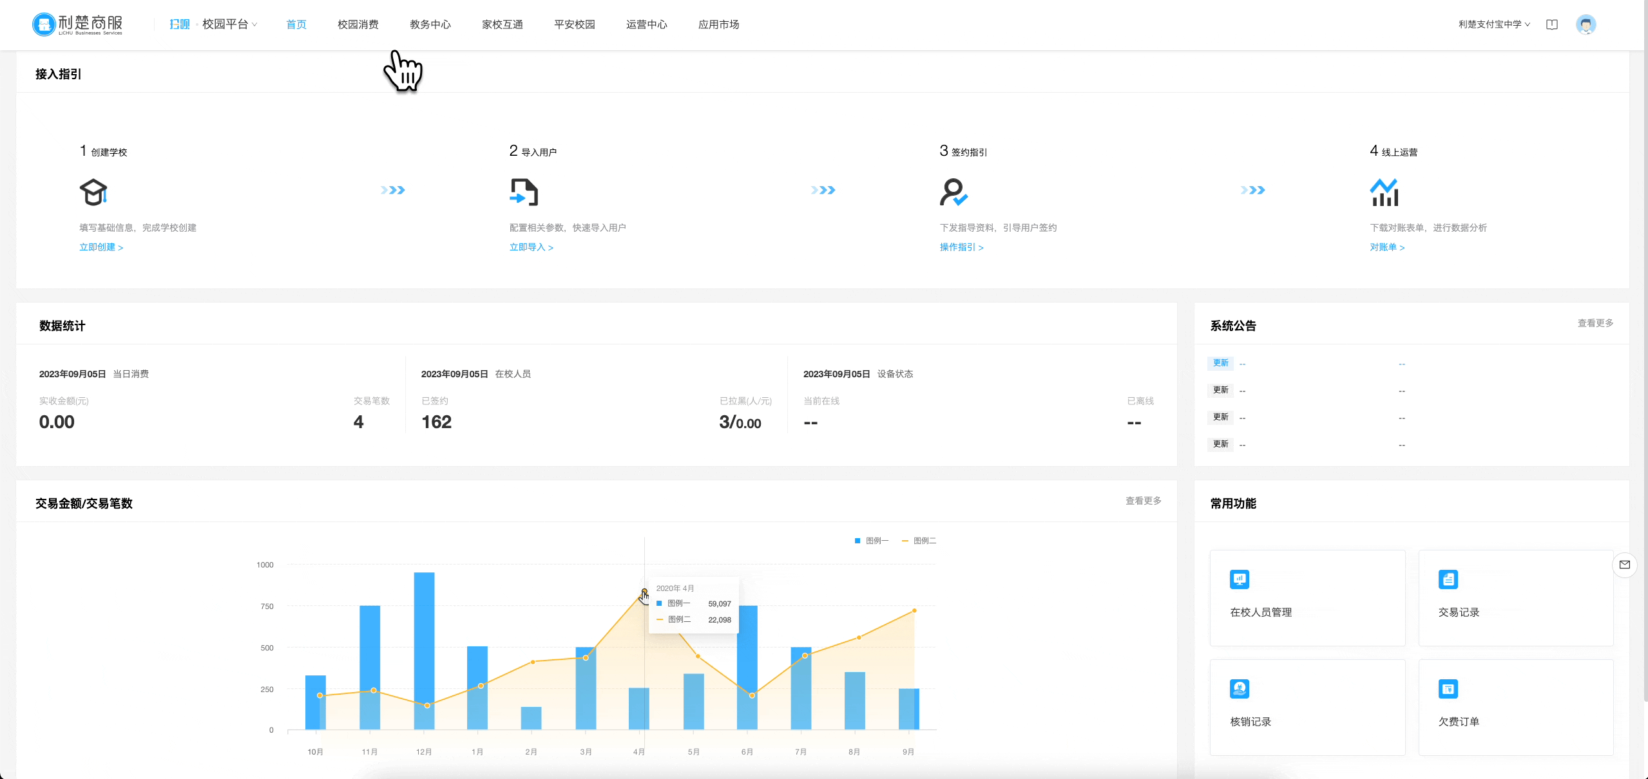The image size is (1648, 779).
Task: Toggle 图例一 legend in the chart
Action: click(871, 541)
